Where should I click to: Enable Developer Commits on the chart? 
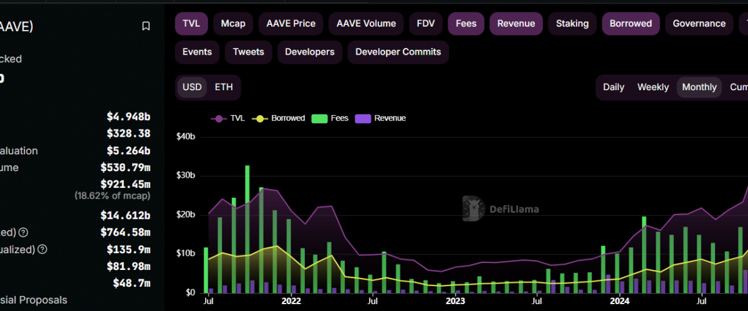[398, 52]
